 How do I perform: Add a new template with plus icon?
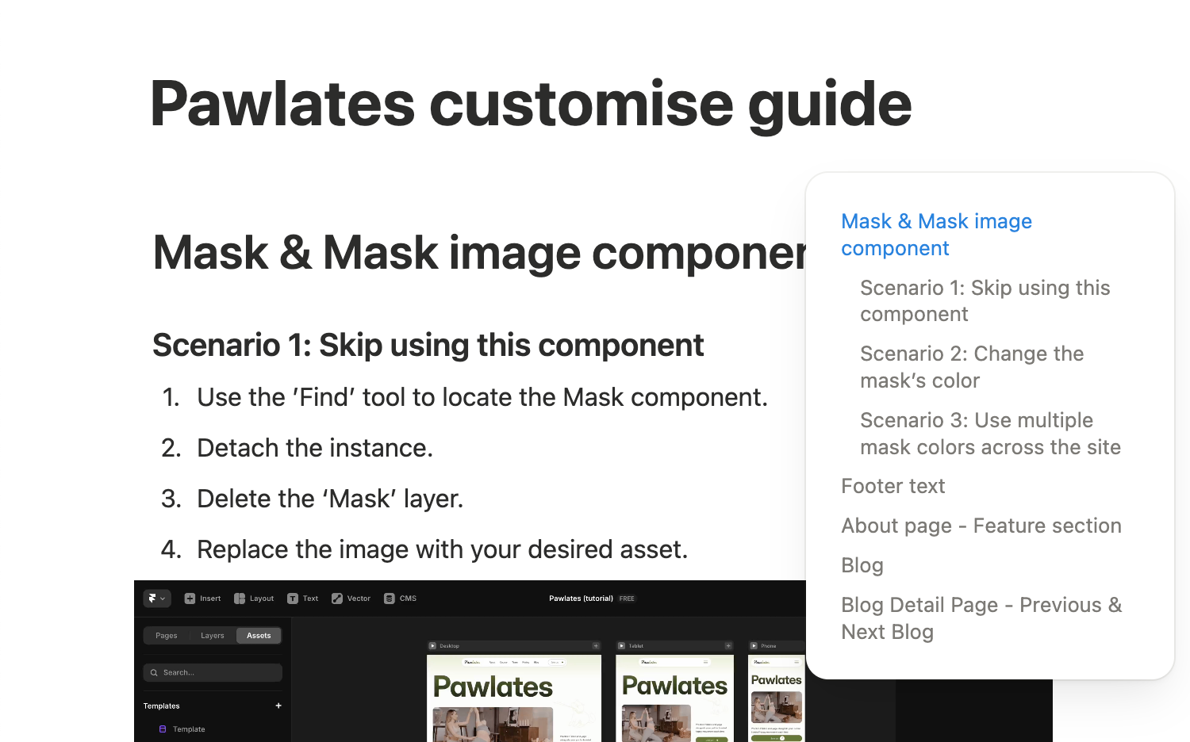(278, 706)
